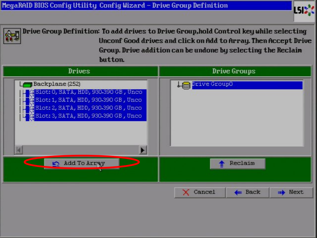317x238 pixels.
Task: Click the green Backplane icon
Action: 28,84
